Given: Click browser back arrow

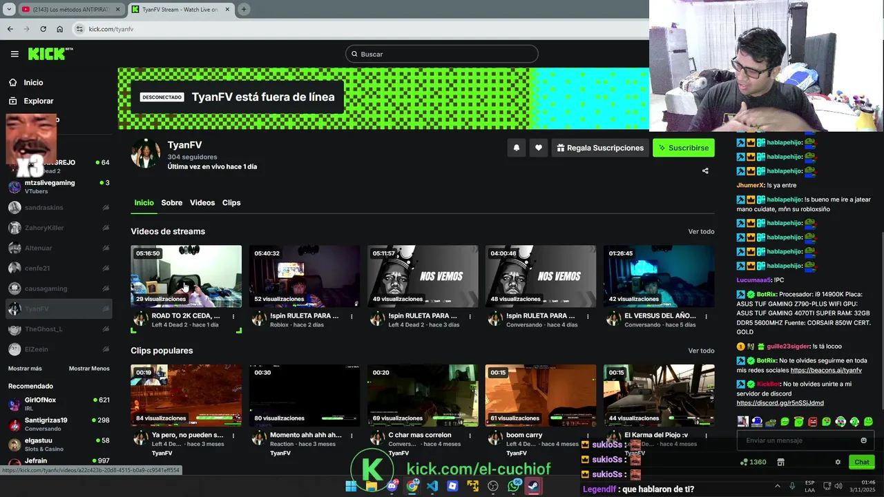Looking at the screenshot, I should pyautogui.click(x=10, y=29).
